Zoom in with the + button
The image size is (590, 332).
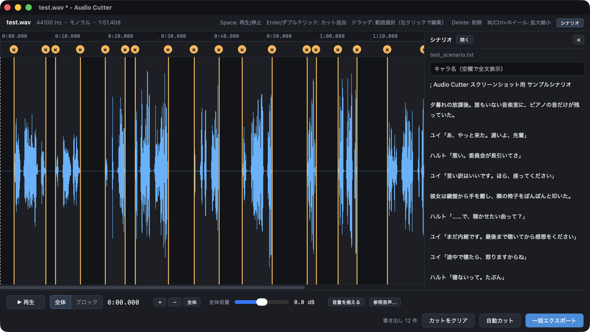pyautogui.click(x=160, y=302)
